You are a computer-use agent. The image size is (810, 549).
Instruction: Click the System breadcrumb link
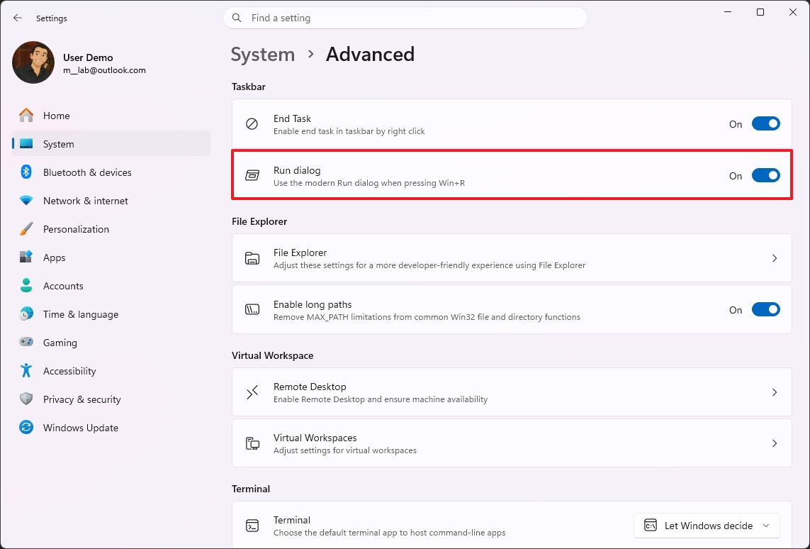point(263,54)
